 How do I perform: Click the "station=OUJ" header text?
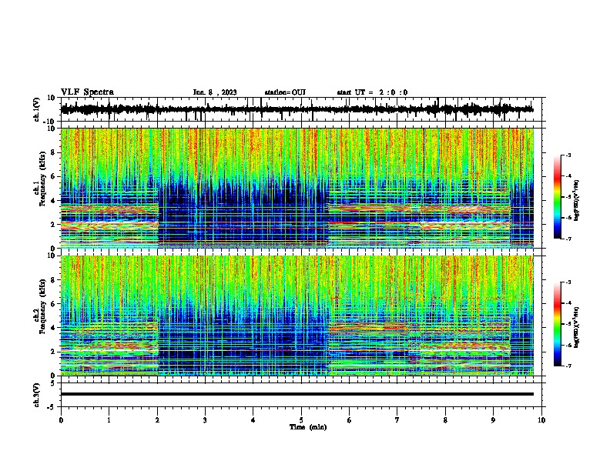click(x=285, y=92)
